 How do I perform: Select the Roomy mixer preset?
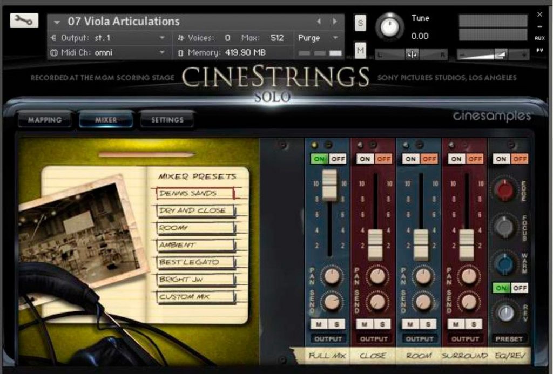point(195,228)
